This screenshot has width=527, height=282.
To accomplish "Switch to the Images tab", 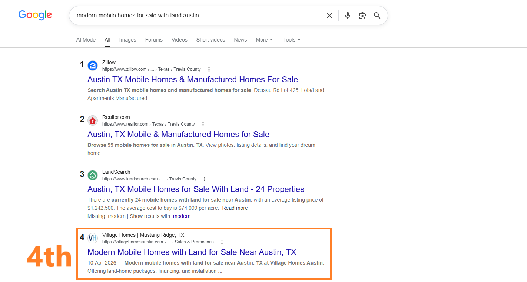I will (x=127, y=40).
